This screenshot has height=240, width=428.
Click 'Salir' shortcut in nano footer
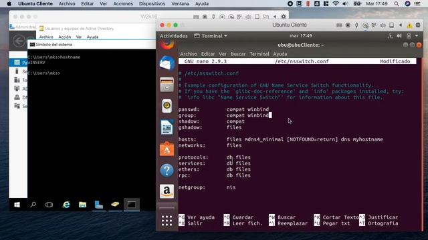click(x=191, y=223)
